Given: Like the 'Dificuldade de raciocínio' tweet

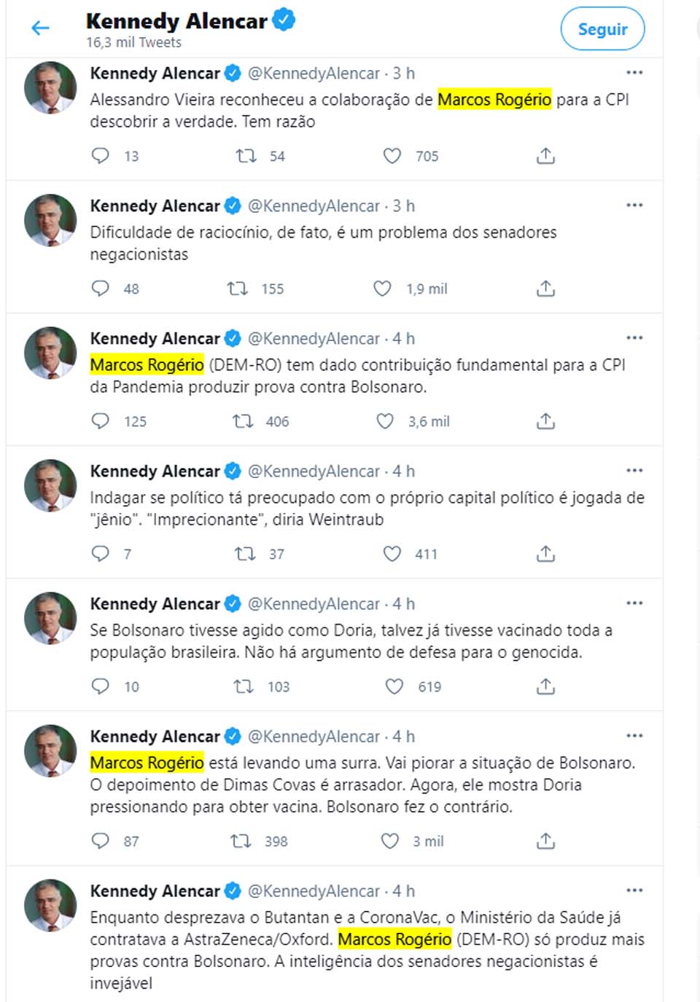Looking at the screenshot, I should coord(383,289).
